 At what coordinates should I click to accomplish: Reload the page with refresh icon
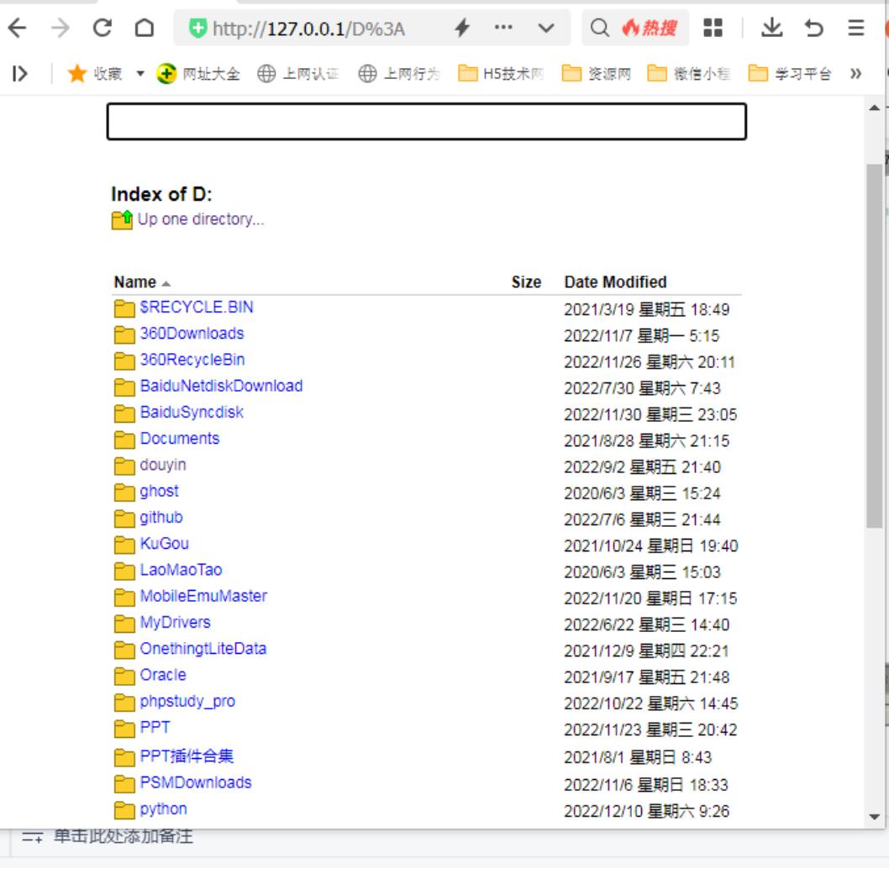tap(103, 29)
